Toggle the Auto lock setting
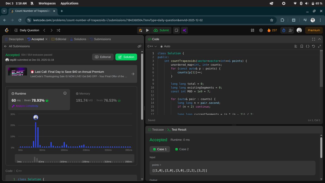 [165, 46]
